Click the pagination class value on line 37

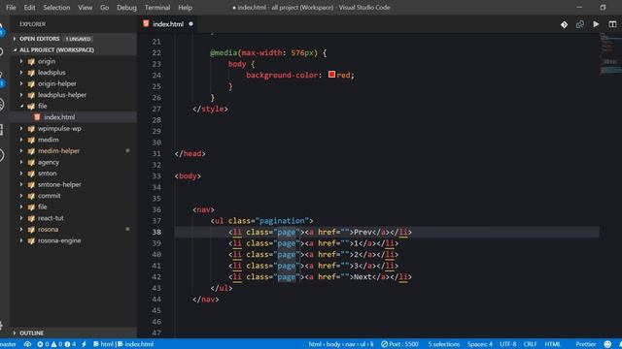[282, 221]
